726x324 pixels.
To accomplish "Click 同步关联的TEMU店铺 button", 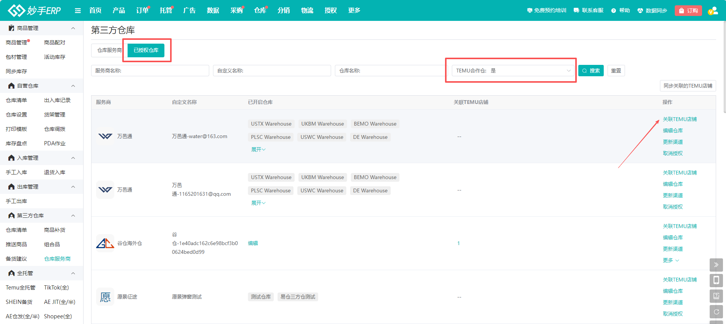I will pos(688,86).
